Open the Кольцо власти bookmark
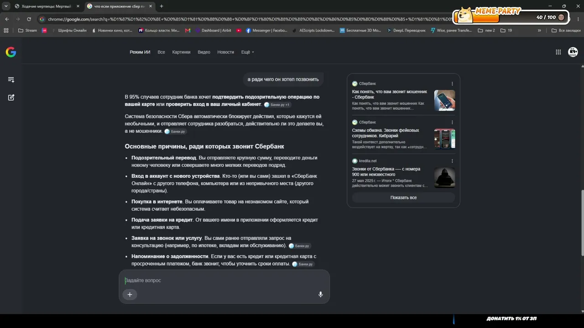584x328 pixels. [159, 31]
